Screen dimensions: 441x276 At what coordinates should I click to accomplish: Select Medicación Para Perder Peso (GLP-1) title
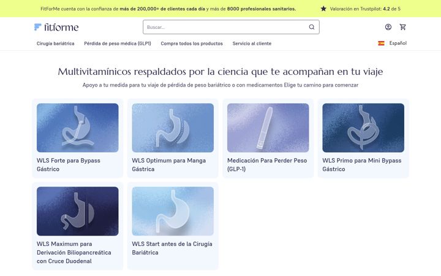(267, 165)
